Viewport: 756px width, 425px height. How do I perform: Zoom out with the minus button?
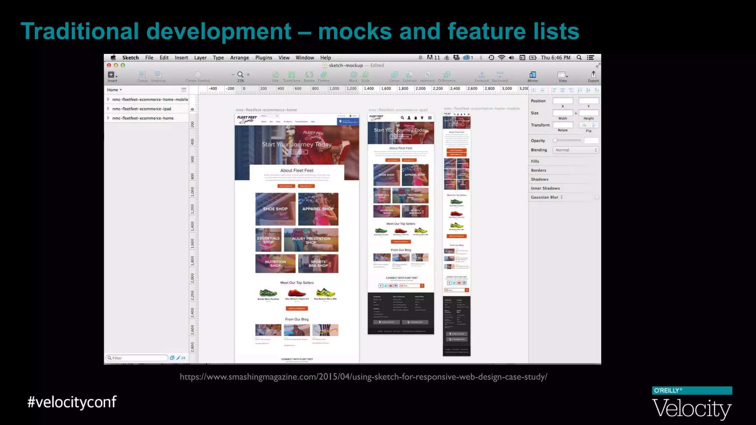pyautogui.click(x=233, y=75)
